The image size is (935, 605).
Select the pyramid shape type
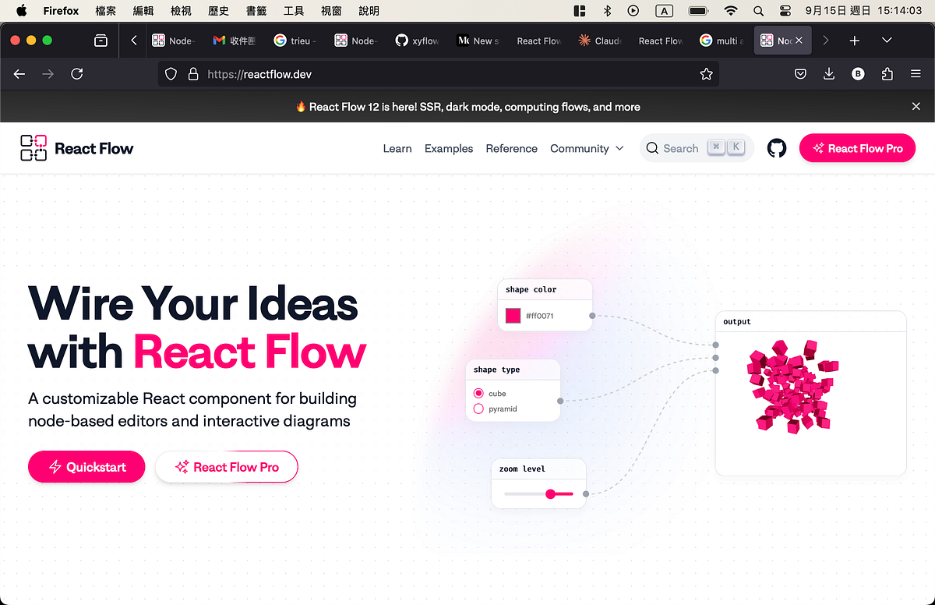[478, 409]
